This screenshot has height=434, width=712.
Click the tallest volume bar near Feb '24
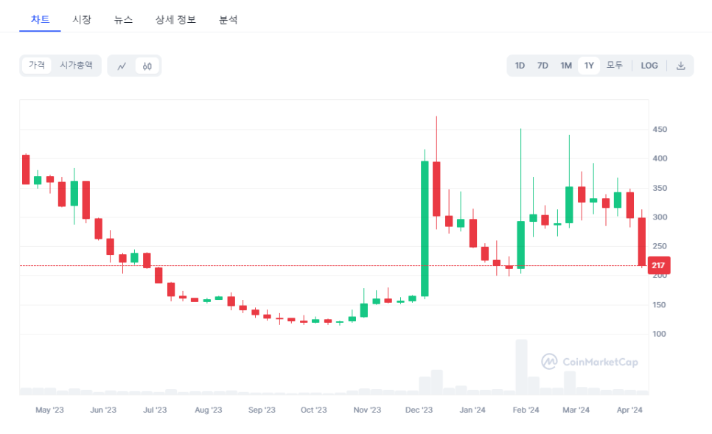[x=521, y=366]
